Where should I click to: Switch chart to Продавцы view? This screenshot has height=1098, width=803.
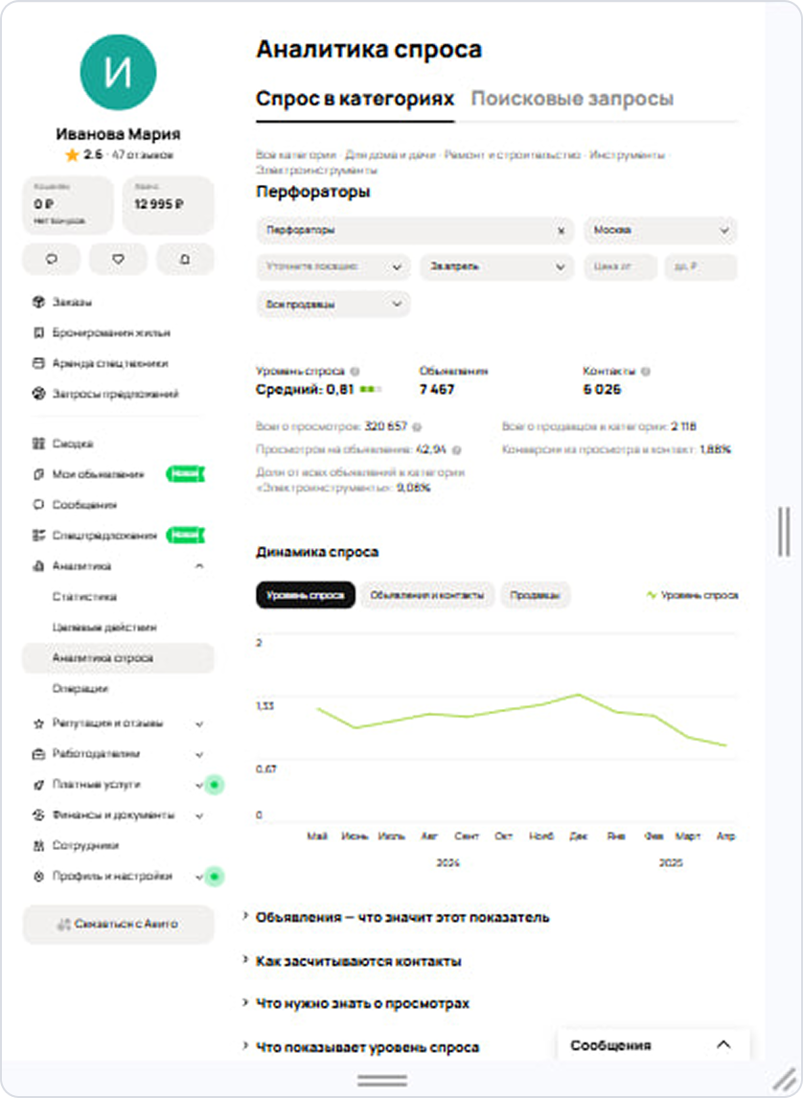click(x=535, y=595)
